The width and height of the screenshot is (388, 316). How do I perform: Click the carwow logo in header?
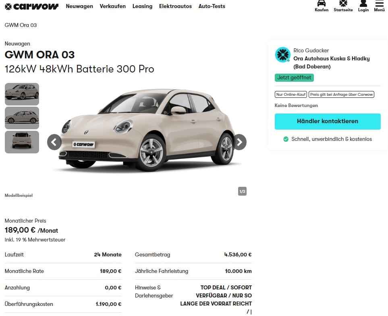click(x=31, y=6)
